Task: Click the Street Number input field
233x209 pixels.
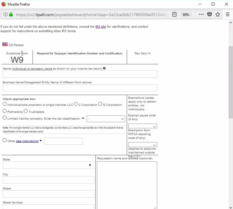Action: [x=48, y=207]
